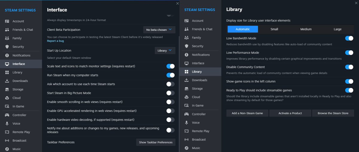Screen dimensions: 359x152
Task: Click Voice microphone icon in right window
Action: 187,122
